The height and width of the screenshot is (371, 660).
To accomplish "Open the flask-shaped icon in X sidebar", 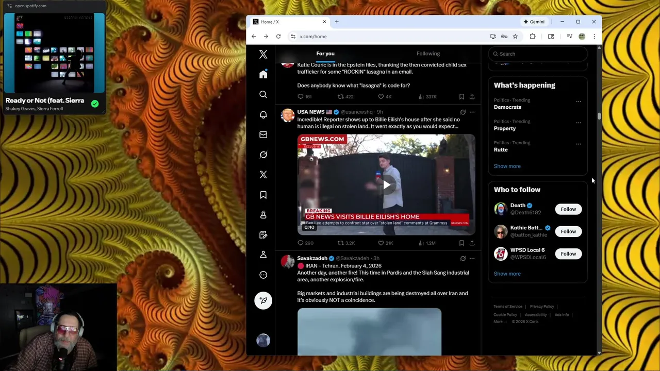I will coord(263,215).
